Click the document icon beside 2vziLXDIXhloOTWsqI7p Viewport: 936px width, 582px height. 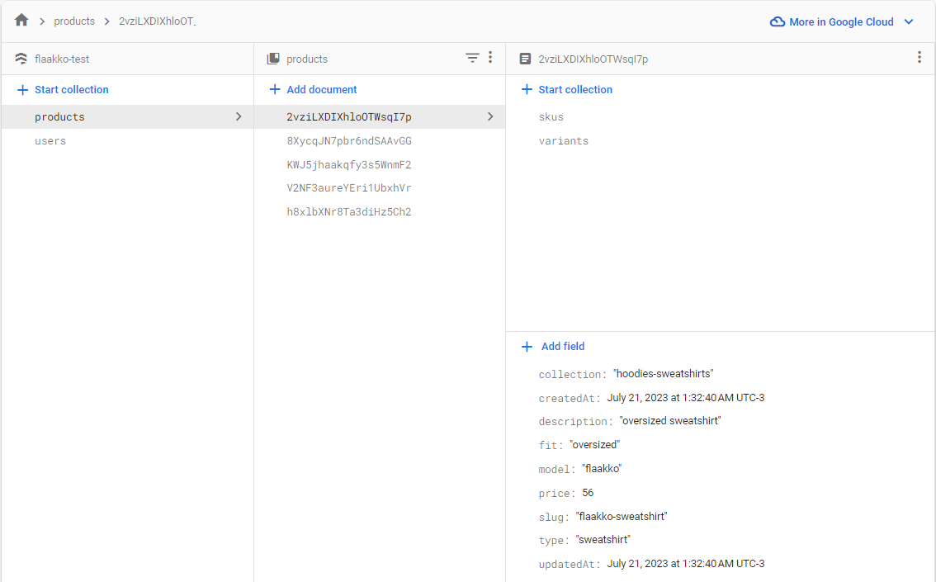[526, 59]
